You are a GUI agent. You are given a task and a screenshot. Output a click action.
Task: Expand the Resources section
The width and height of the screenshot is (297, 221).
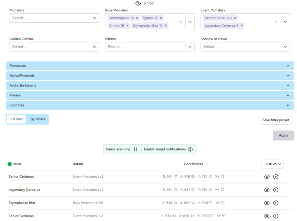150,65
